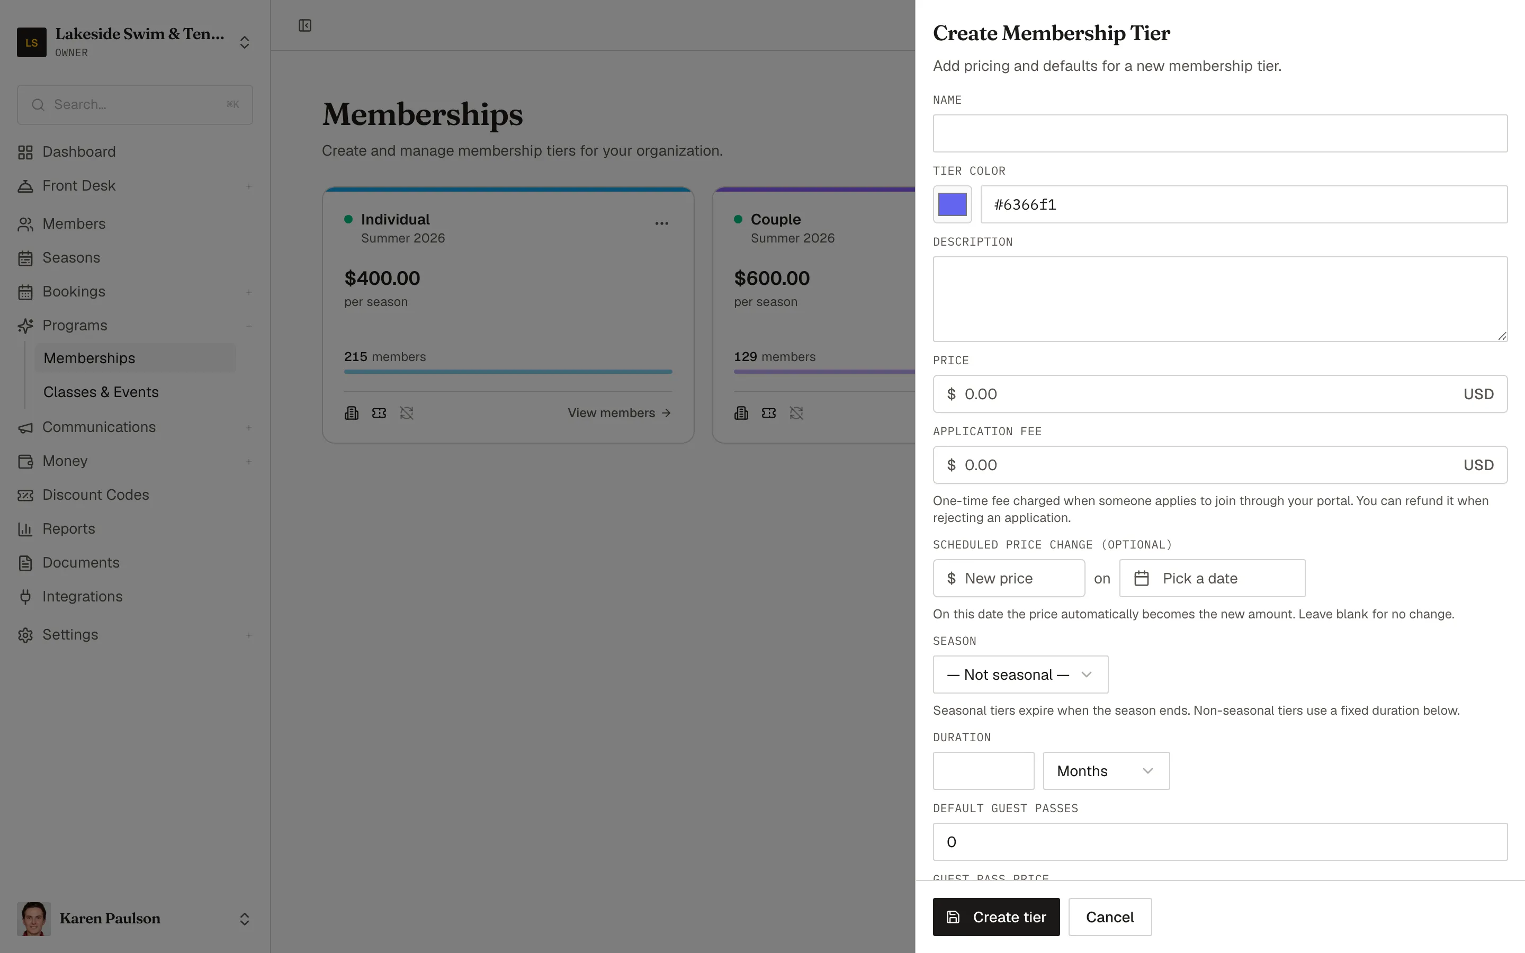Open Karen Paulson user menu chevrons
The height and width of the screenshot is (953, 1525).
point(245,919)
